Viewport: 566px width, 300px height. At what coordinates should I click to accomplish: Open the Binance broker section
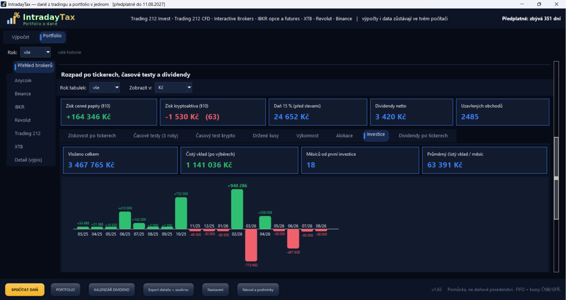click(23, 94)
